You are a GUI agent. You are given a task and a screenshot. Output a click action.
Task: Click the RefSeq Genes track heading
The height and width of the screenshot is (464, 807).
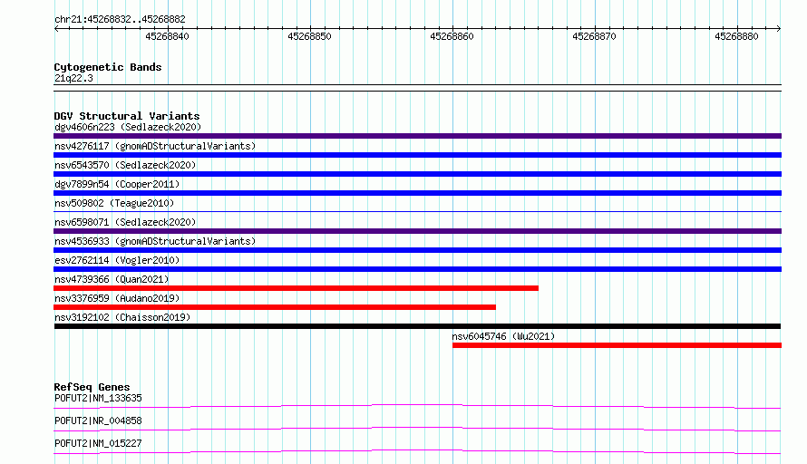coord(92,387)
